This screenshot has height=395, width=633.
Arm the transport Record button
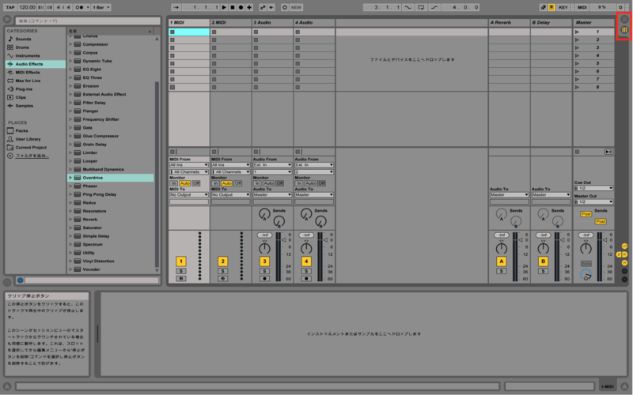(241, 7)
